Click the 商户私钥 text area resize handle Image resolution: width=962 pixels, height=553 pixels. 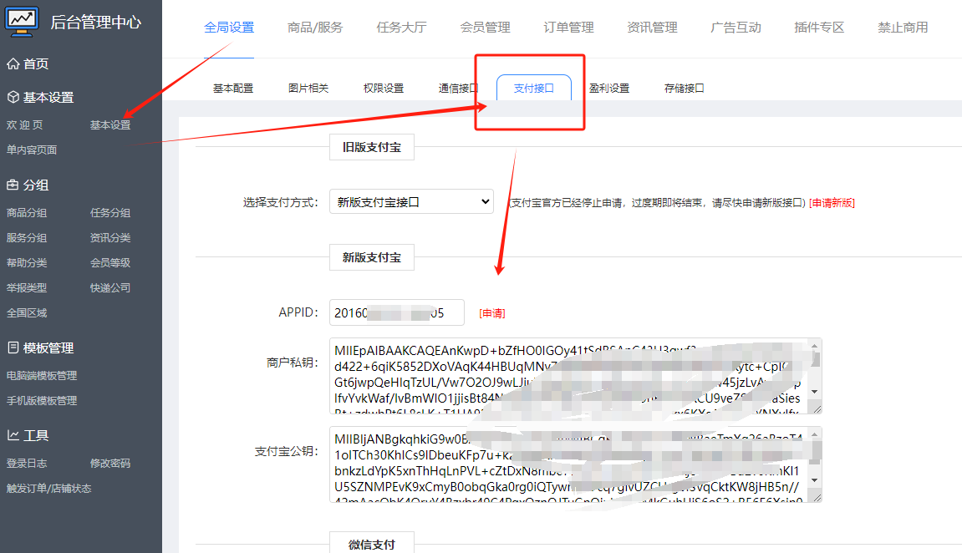tap(817, 408)
